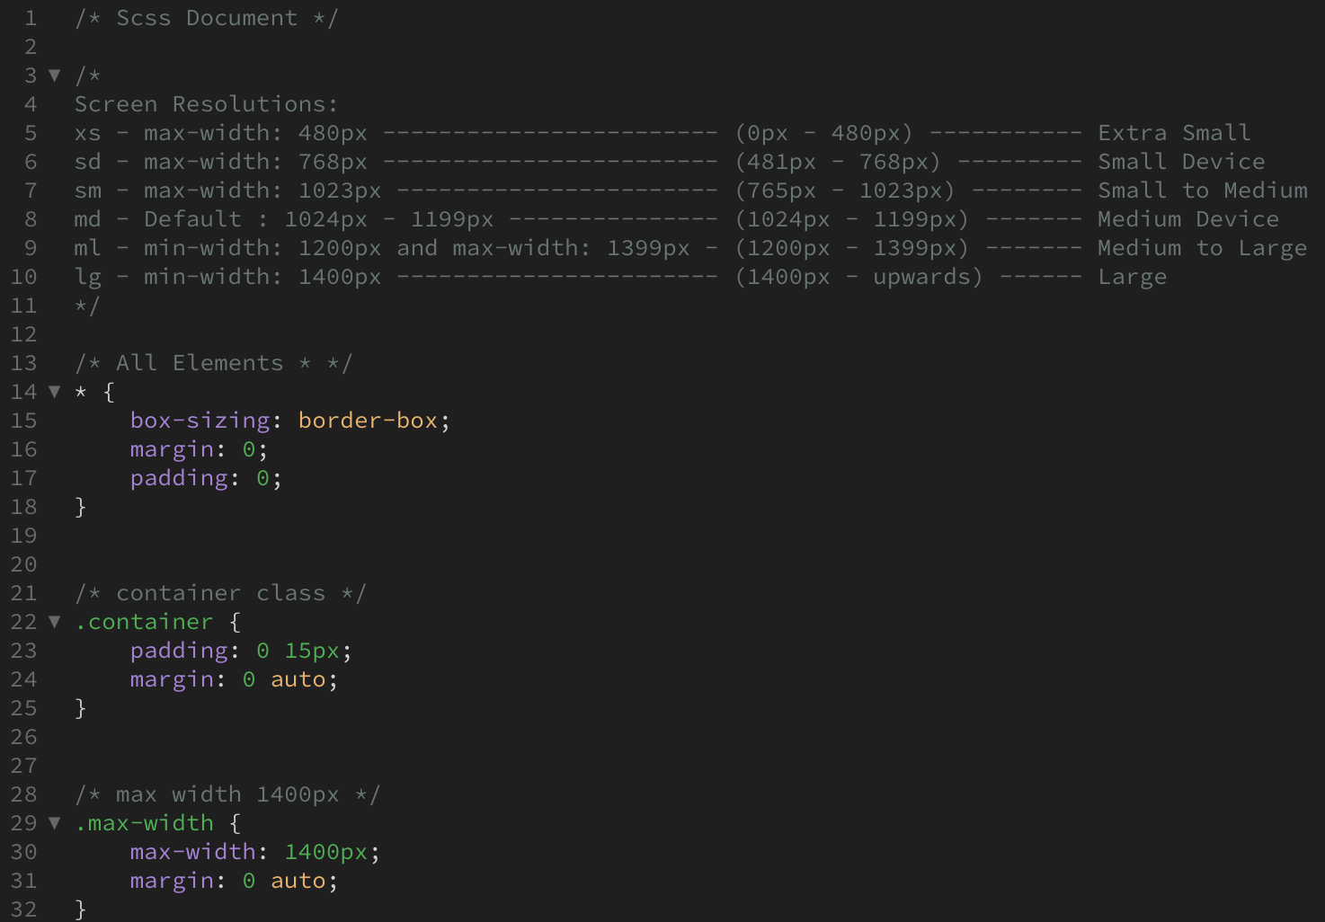Click the "Medium Device" comment text
This screenshot has width=1325, height=922.
1187,219
